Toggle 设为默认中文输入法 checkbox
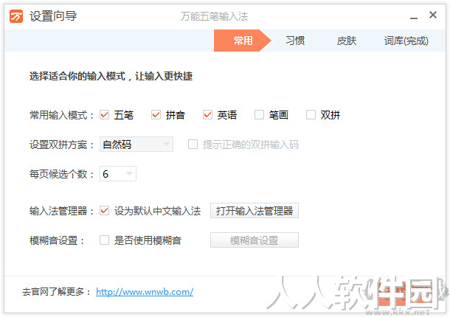 (105, 211)
